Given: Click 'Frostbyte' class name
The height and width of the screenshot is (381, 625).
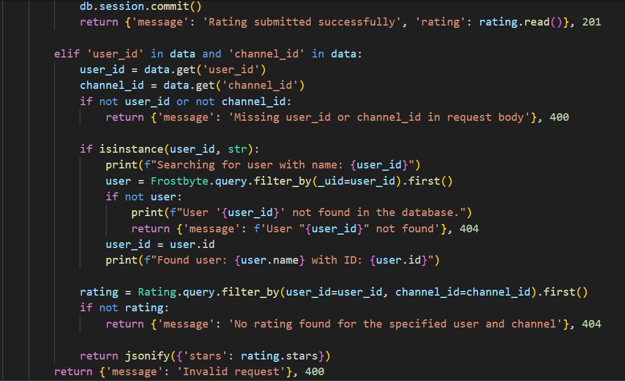Looking at the screenshot, I should click(179, 181).
